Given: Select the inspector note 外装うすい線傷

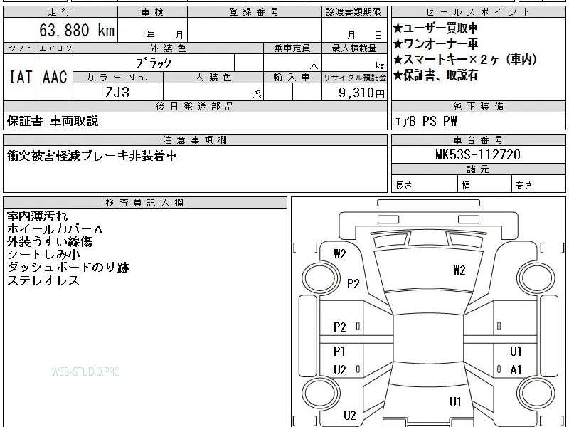Looking at the screenshot, I should click(x=50, y=242).
